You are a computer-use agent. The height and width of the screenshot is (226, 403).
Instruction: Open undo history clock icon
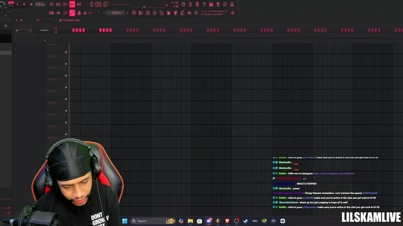pyautogui.click(x=184, y=4)
